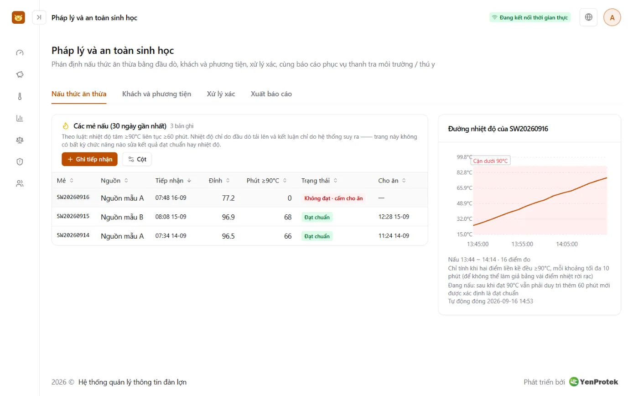Click the "Nguồn mẫu B" source cell
The image size is (633, 396).
click(122, 217)
